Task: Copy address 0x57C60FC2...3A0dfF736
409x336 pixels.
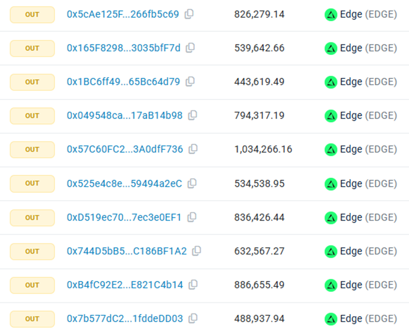Action: [x=193, y=149]
